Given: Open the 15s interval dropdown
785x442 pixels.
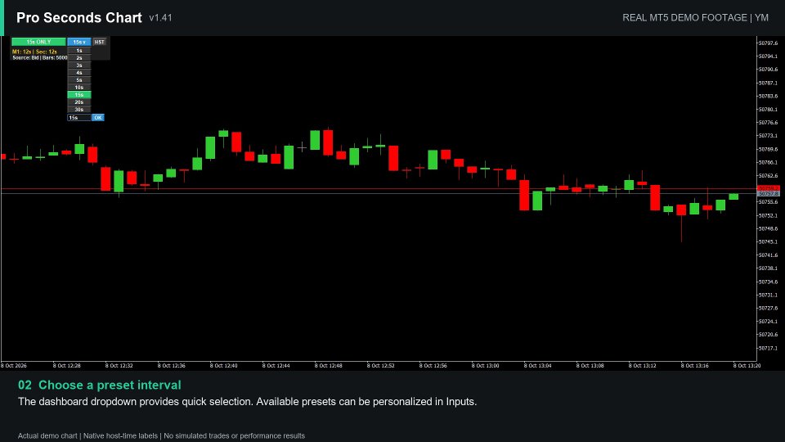Looking at the screenshot, I should tap(79, 42).
